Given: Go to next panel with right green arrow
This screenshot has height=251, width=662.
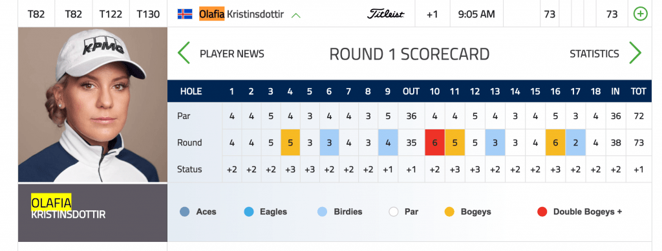Looking at the screenshot, I should coord(635,53).
